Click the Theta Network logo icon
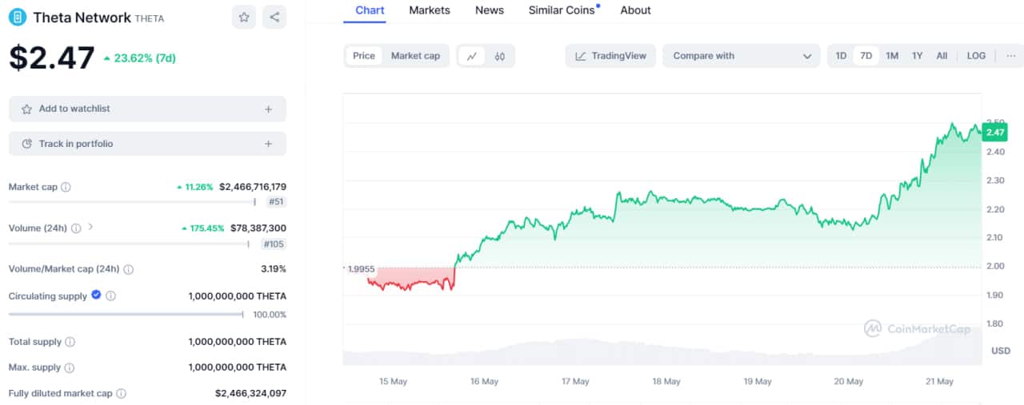 [x=17, y=17]
